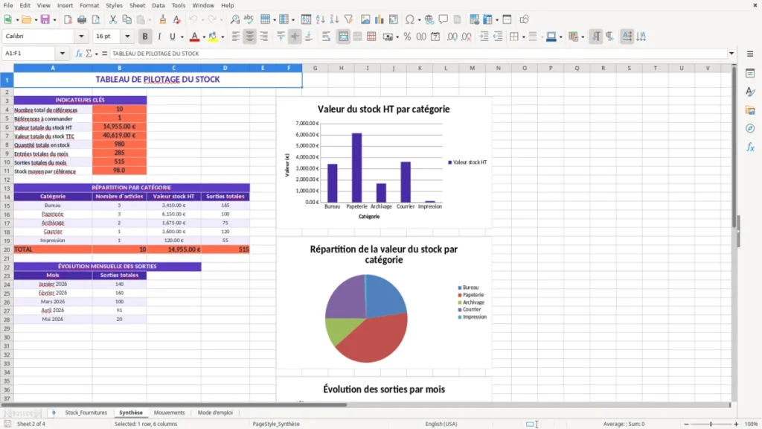Click the Export as PDF icon
This screenshot has width=762, height=429.
pos(68,19)
